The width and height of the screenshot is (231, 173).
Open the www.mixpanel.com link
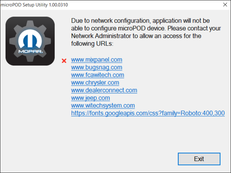coord(96,60)
